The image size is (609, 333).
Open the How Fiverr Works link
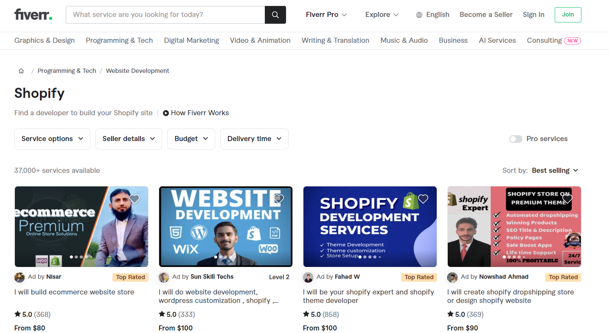(196, 113)
